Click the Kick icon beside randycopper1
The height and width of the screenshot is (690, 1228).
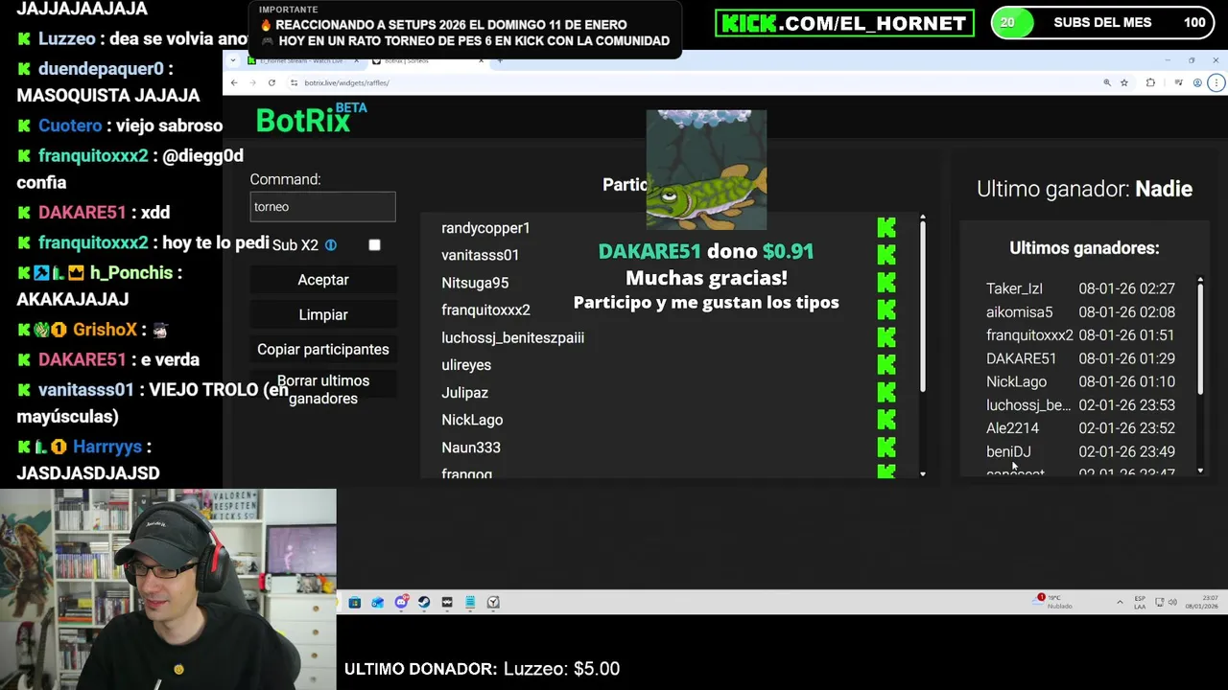click(x=886, y=228)
